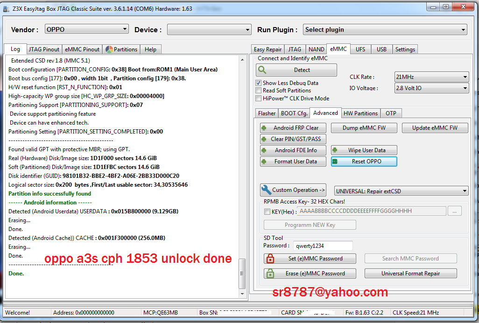
Task: Click green padlock icon for Erase Password
Action: click(270, 273)
